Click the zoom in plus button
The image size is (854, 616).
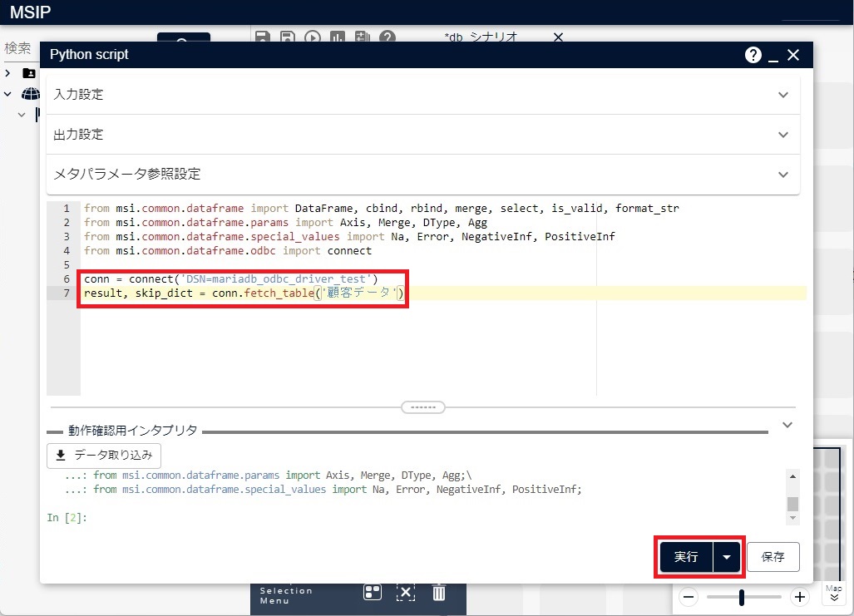(x=800, y=597)
